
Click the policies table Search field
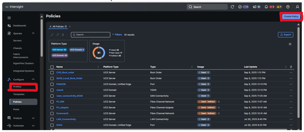tap(91, 35)
